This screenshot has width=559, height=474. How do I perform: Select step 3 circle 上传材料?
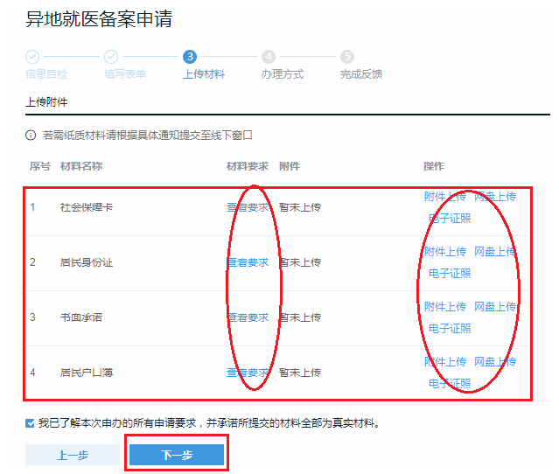point(190,57)
